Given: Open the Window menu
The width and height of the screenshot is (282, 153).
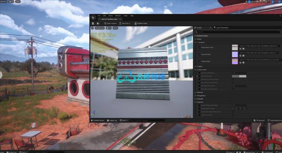Looking at the screenshot, I should coord(118,15).
